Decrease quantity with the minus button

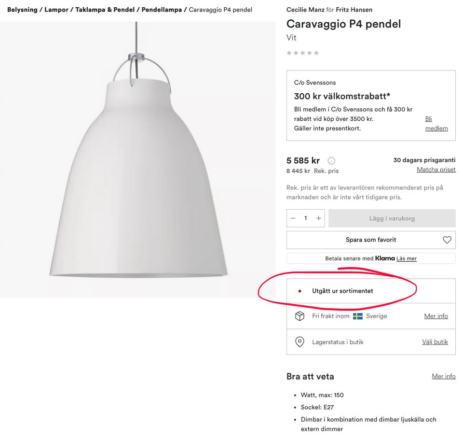coord(293,218)
